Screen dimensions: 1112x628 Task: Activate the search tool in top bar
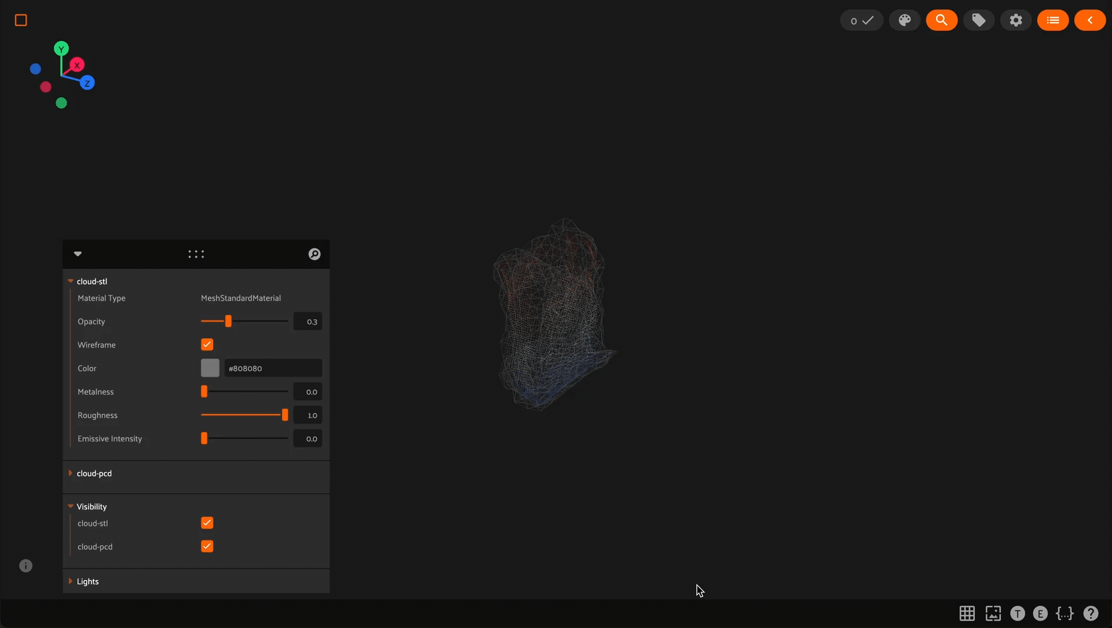tap(942, 20)
